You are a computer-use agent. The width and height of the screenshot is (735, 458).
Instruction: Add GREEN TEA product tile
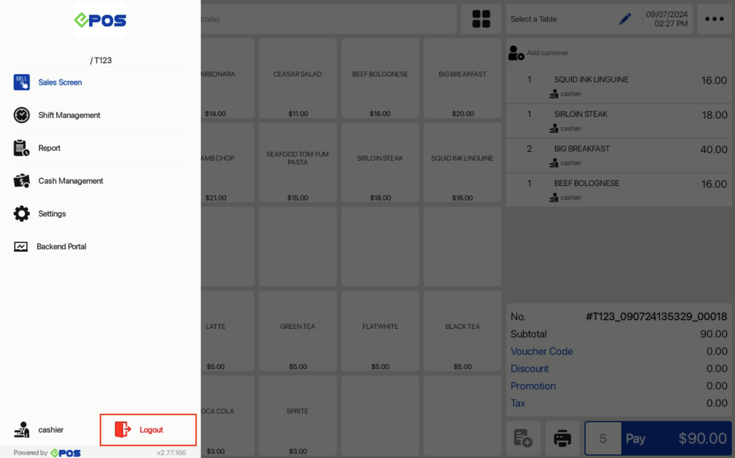click(x=298, y=331)
